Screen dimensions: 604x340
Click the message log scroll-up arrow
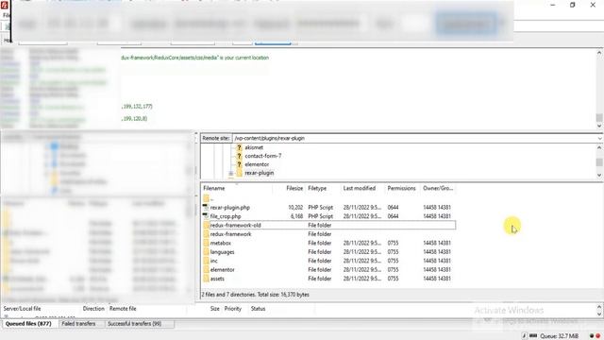click(x=599, y=53)
